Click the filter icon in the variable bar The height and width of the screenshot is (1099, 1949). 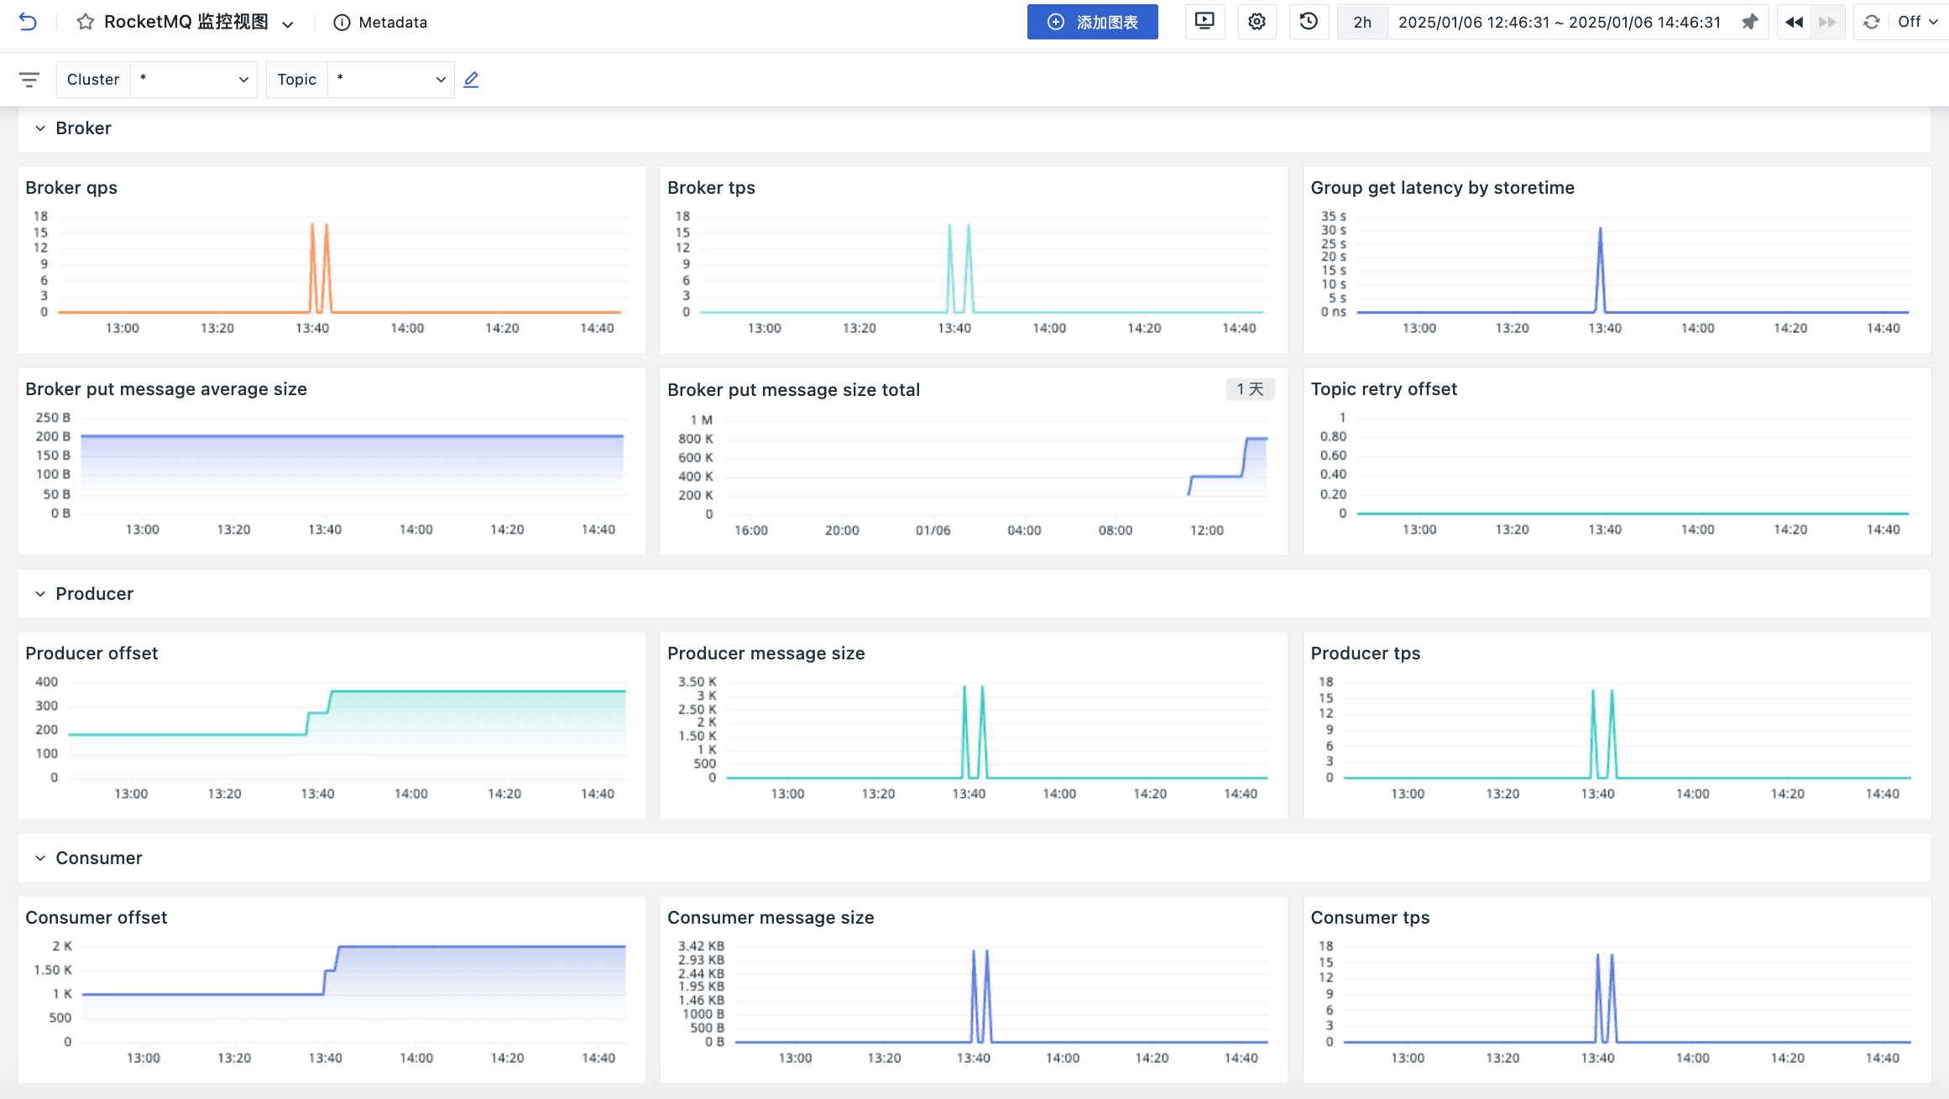pyautogui.click(x=29, y=79)
